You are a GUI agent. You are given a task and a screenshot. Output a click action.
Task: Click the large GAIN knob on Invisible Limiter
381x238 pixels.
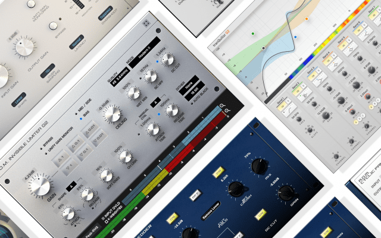[x=39, y=185]
